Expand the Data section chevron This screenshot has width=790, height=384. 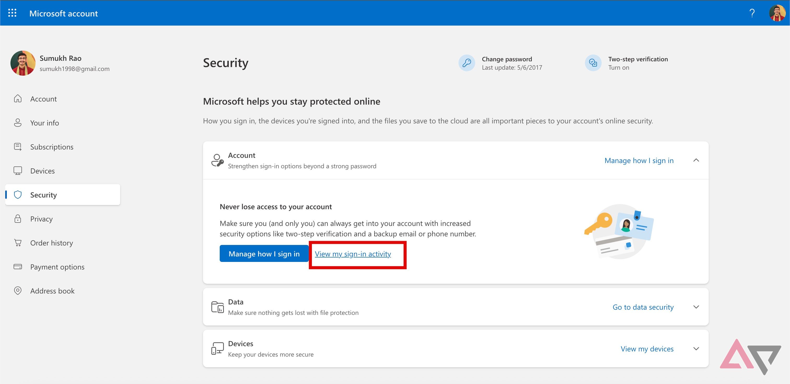pos(696,307)
